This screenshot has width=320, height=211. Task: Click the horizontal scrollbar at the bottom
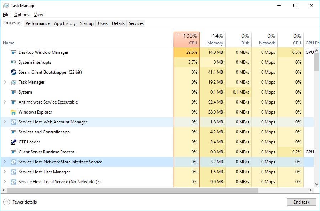coord(132,190)
